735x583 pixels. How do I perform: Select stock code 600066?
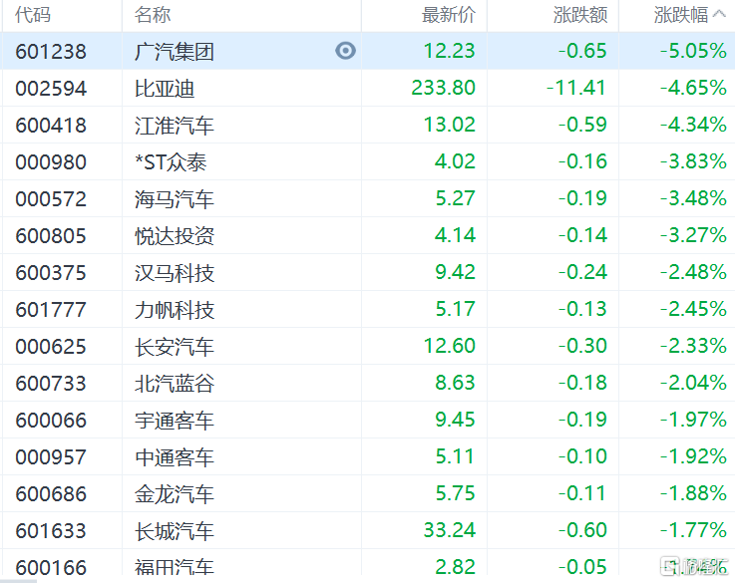[x=51, y=420]
